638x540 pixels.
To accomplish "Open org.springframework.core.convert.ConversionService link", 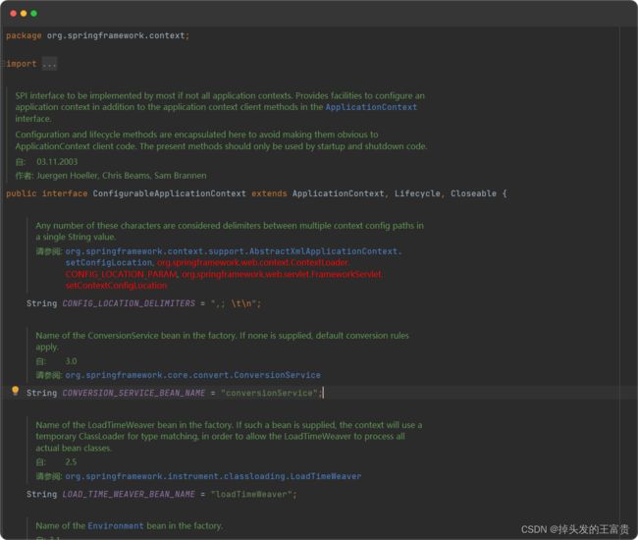I will click(x=192, y=375).
